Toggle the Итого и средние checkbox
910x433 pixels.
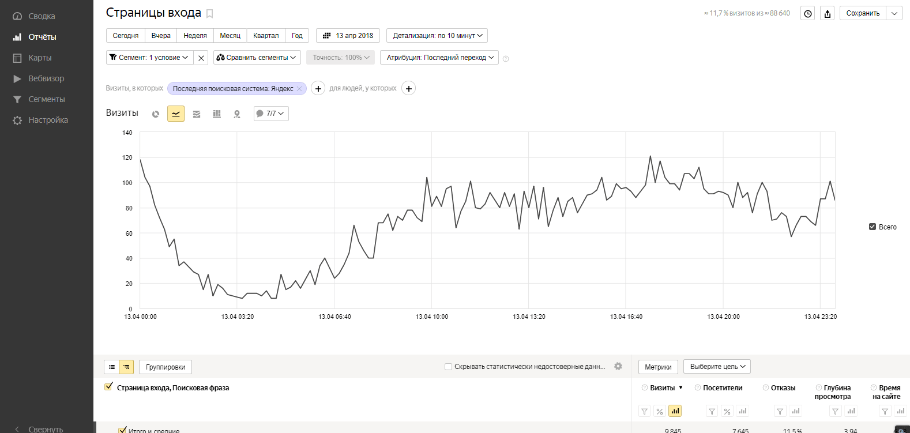pos(122,430)
